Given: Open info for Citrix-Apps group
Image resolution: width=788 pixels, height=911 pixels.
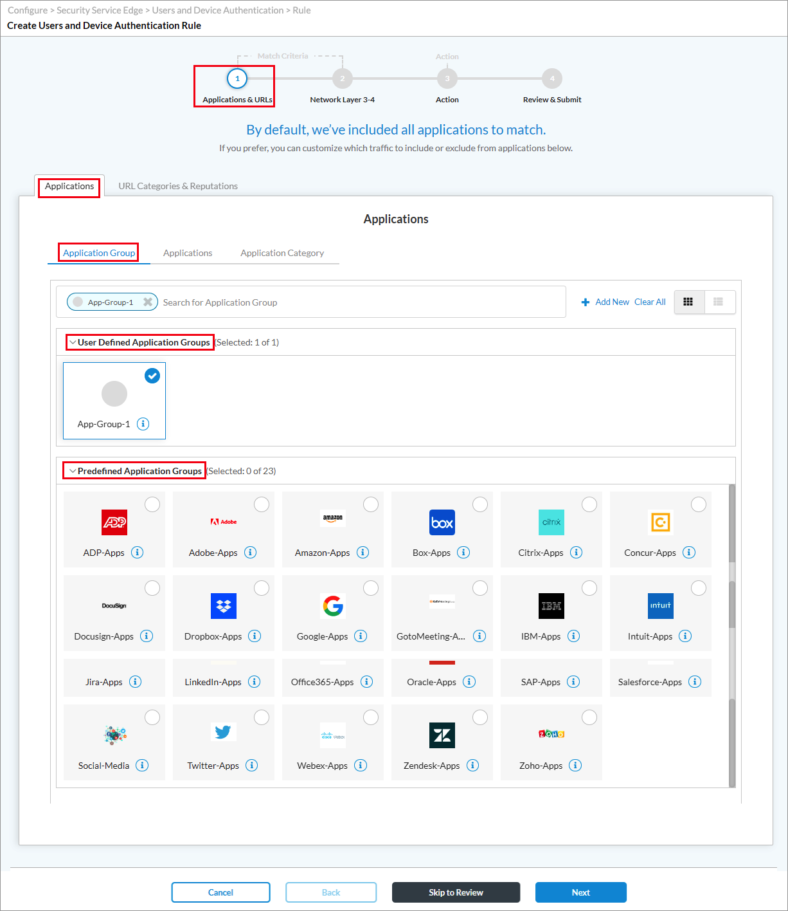Looking at the screenshot, I should coord(576,552).
